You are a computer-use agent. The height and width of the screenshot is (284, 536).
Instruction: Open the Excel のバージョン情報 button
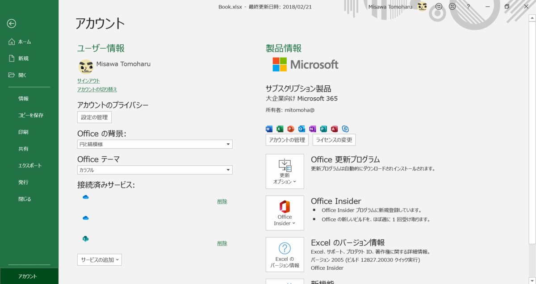pos(285,255)
